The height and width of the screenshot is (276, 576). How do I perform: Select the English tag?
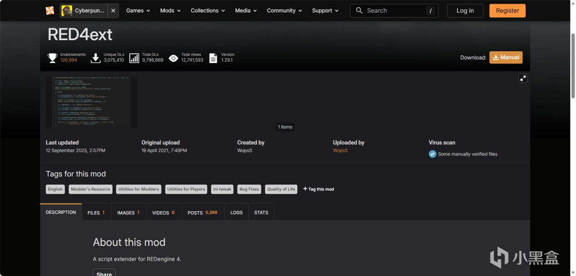click(x=55, y=189)
